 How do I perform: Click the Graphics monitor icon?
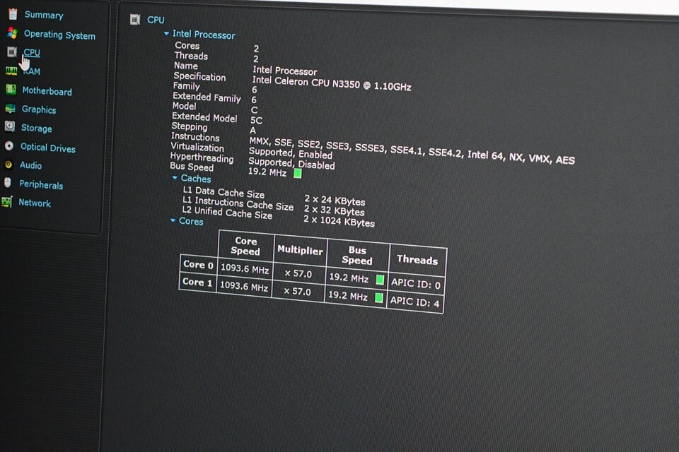(x=10, y=109)
